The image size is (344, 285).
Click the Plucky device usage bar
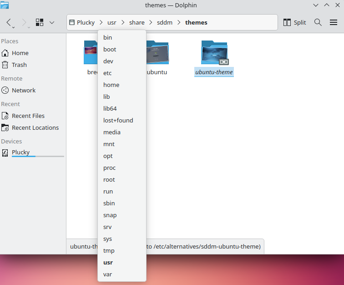point(38,156)
